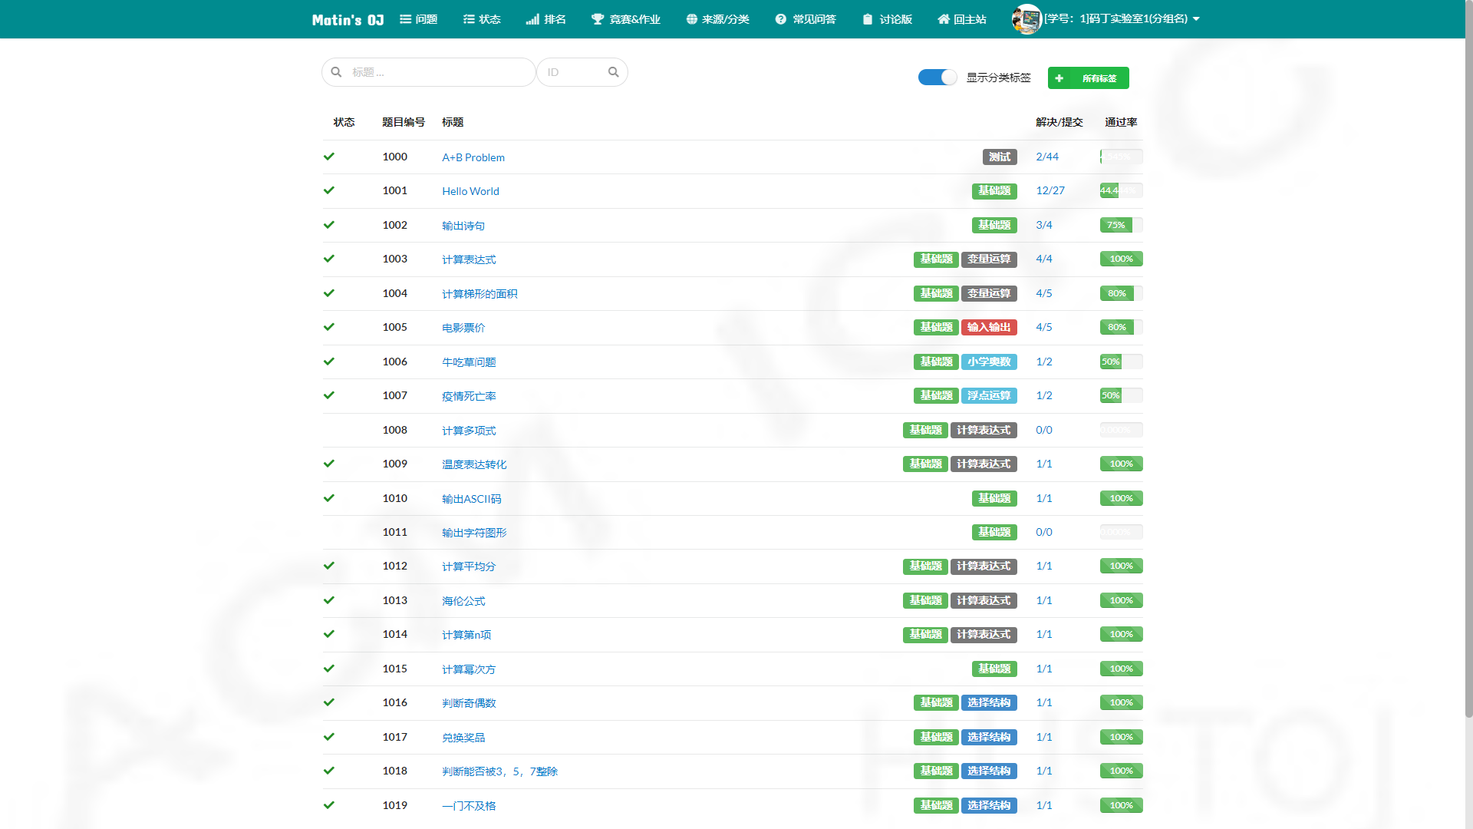Screen dimensions: 1473x829
Task: Click the Matin's OJ logo
Action: [x=348, y=20]
